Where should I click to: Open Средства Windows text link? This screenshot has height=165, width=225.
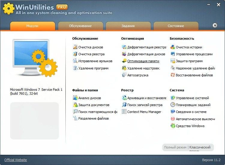coord(190,126)
